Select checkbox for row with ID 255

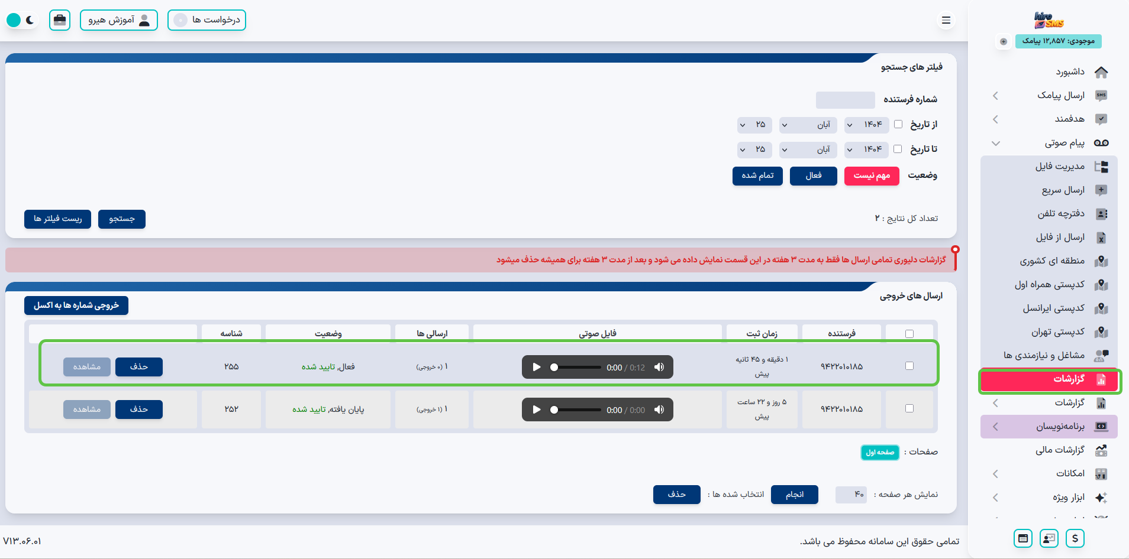pos(909,366)
